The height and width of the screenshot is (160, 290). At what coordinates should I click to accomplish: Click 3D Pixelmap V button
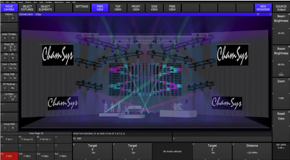pos(5,88)
